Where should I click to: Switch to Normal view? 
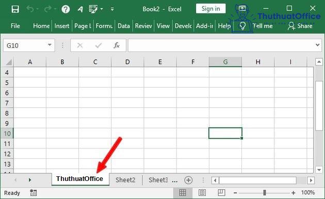(x=183, y=193)
